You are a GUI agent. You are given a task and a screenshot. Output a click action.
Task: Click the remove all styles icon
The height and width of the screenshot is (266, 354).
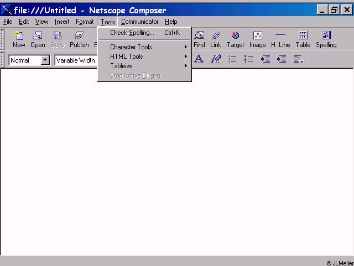(216, 59)
